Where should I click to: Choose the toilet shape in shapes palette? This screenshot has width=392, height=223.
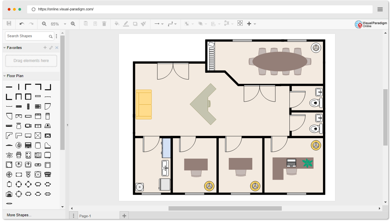pyautogui.click(x=28, y=174)
